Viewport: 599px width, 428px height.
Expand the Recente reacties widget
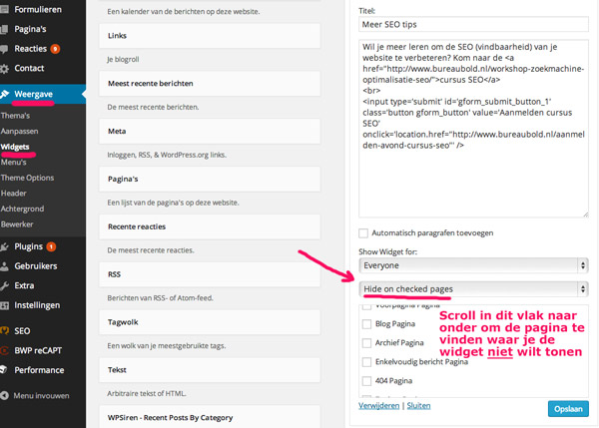(x=210, y=226)
